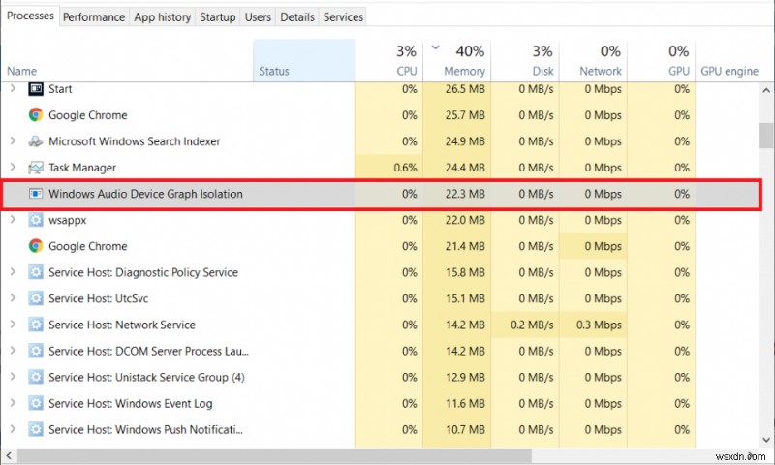Sort processes by GPU column
This screenshot has width=775, height=465.
(x=662, y=61)
